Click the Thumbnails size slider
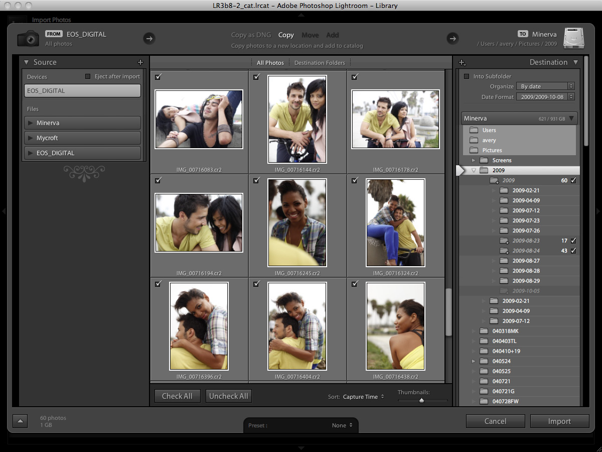This screenshot has width=602, height=452. 422,400
